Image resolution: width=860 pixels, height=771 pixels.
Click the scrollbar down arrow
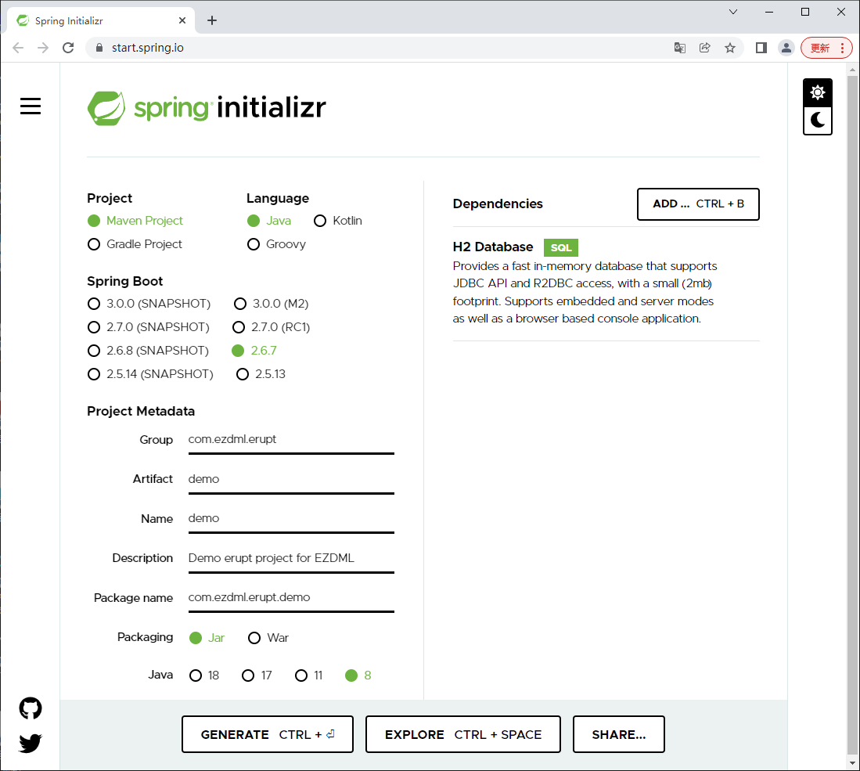click(851, 762)
